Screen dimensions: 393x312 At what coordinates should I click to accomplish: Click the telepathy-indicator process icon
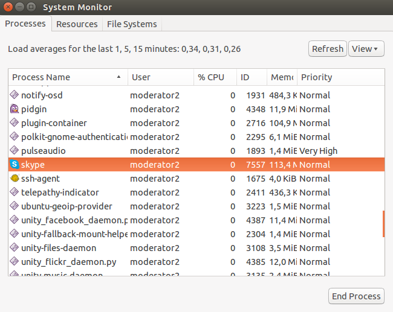[x=15, y=193]
